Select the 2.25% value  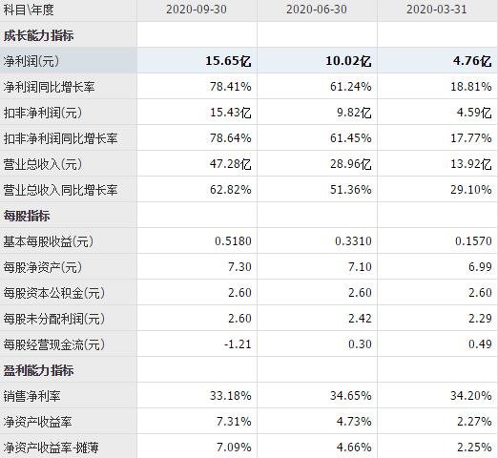coord(474,448)
